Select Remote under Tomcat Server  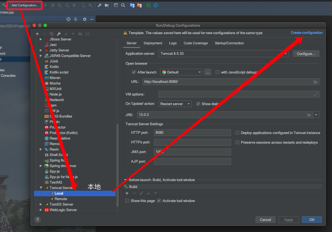pos(61,199)
